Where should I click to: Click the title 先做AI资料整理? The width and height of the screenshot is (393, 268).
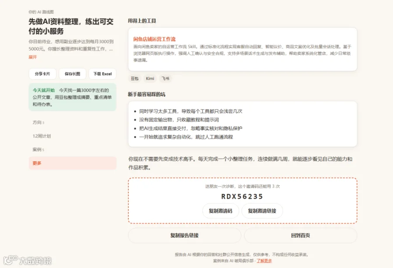(71, 26)
